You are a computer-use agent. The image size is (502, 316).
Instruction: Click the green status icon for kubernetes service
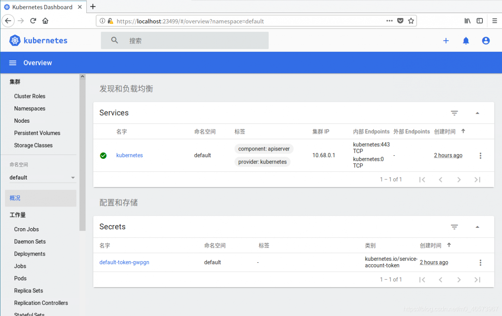(103, 156)
